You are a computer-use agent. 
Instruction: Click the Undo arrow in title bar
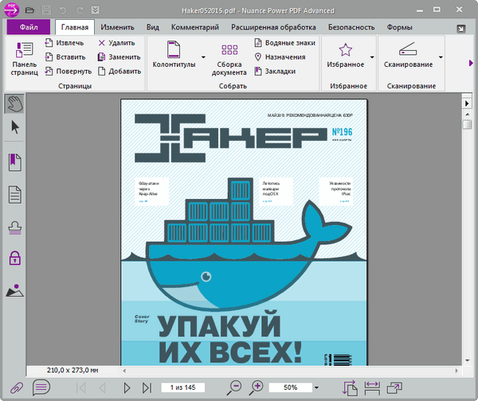(63, 10)
